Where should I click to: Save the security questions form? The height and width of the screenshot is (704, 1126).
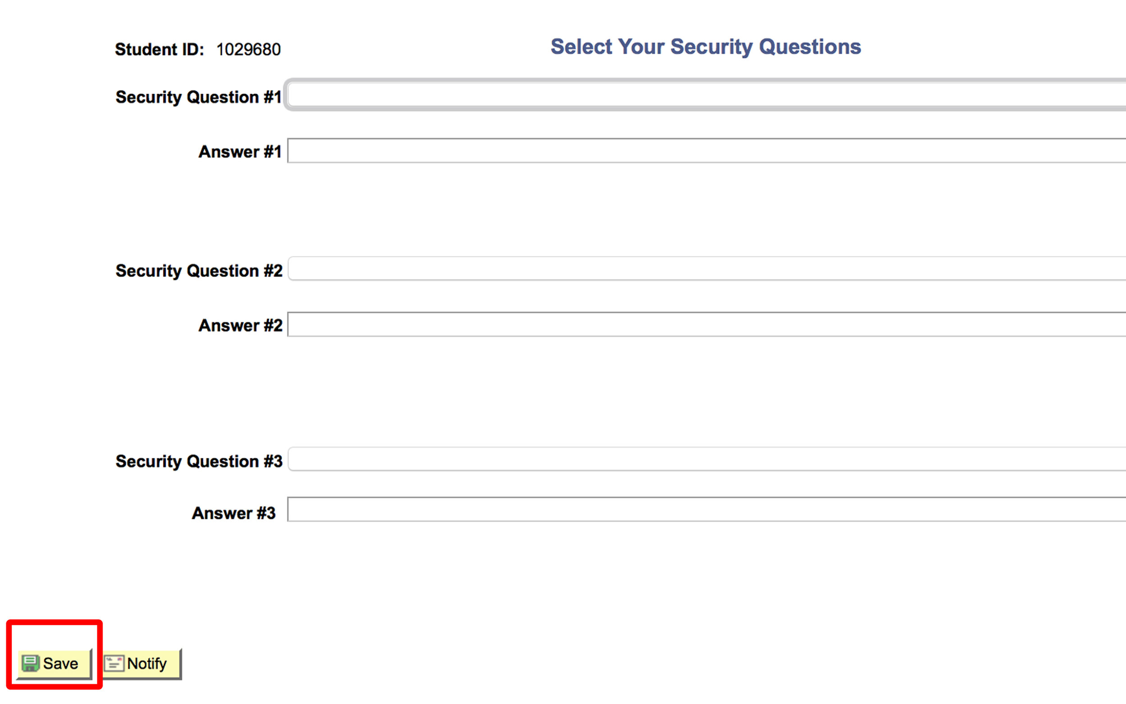click(x=54, y=664)
